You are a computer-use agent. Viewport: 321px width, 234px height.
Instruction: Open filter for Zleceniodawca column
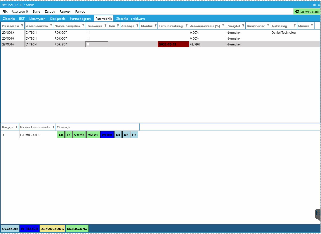click(x=51, y=26)
